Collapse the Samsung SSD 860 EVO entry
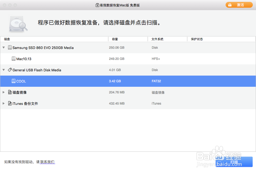 click(3, 47)
